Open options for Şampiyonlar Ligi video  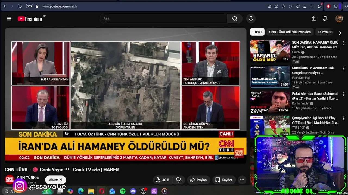pyautogui.click(x=344, y=118)
